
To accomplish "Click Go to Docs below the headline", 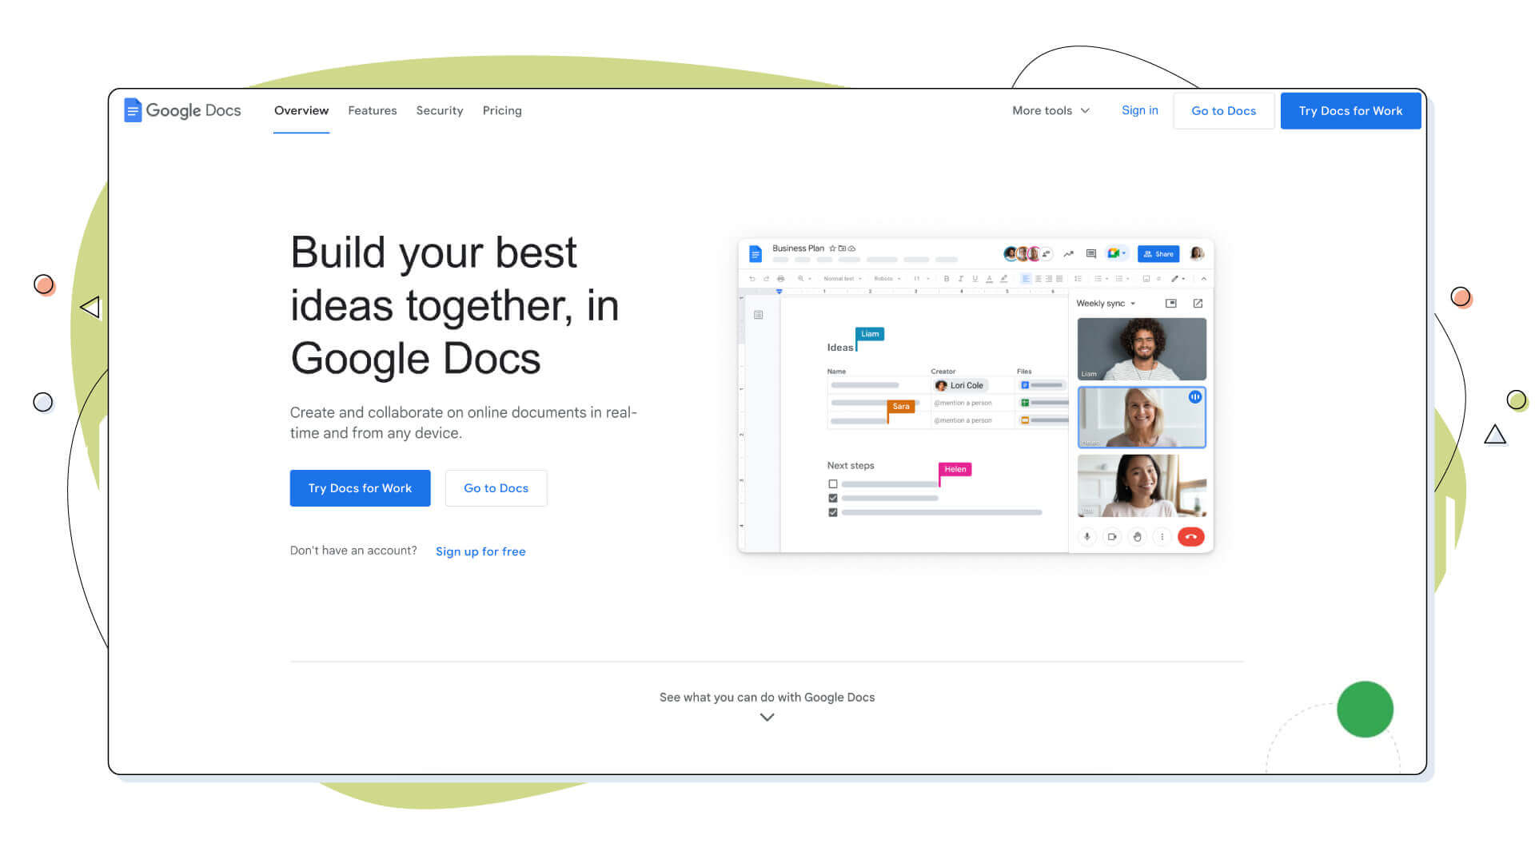I will pos(496,488).
